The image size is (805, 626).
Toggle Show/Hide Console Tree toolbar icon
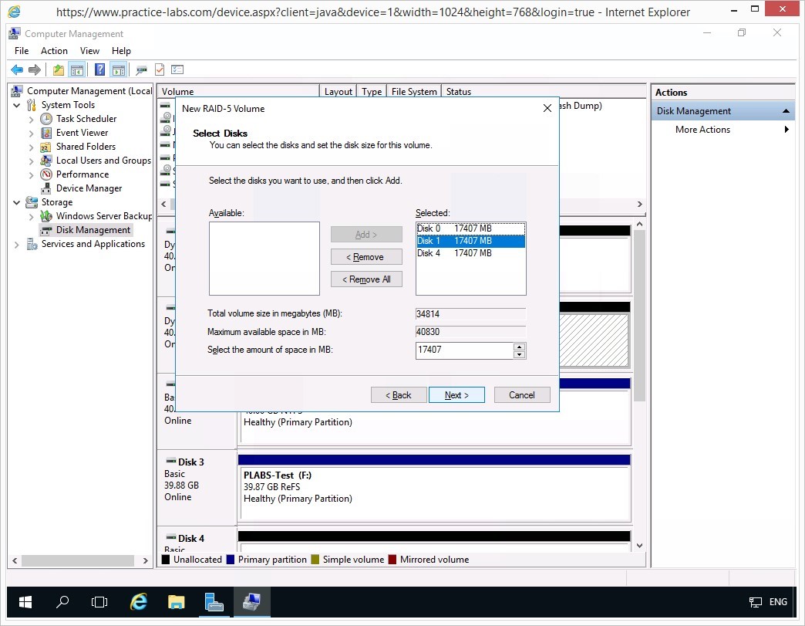point(77,69)
